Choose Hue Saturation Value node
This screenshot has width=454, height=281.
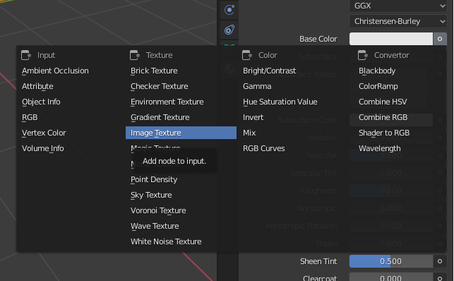click(x=280, y=102)
